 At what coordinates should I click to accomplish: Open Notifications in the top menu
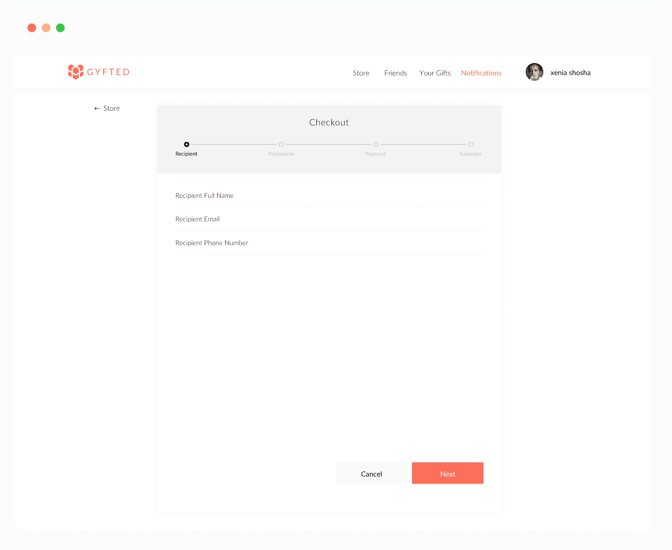(x=481, y=73)
